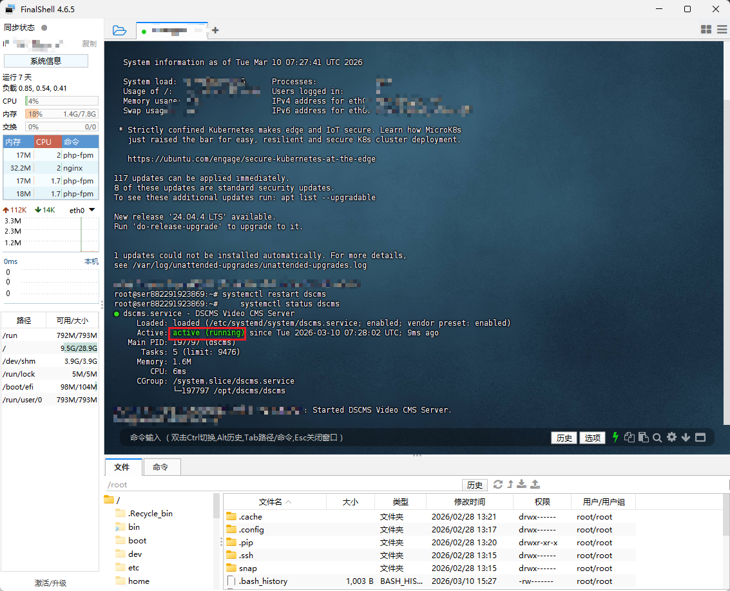This screenshot has width=730, height=591.
Task: Click the paste icon in terminal toolbar
Action: tap(643, 437)
